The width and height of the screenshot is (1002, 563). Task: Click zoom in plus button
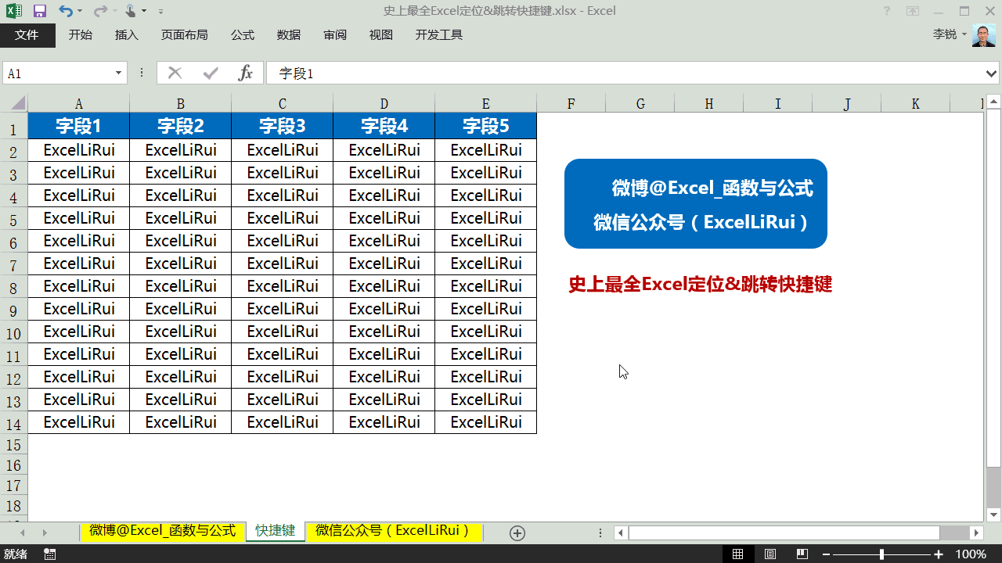pos(939,554)
